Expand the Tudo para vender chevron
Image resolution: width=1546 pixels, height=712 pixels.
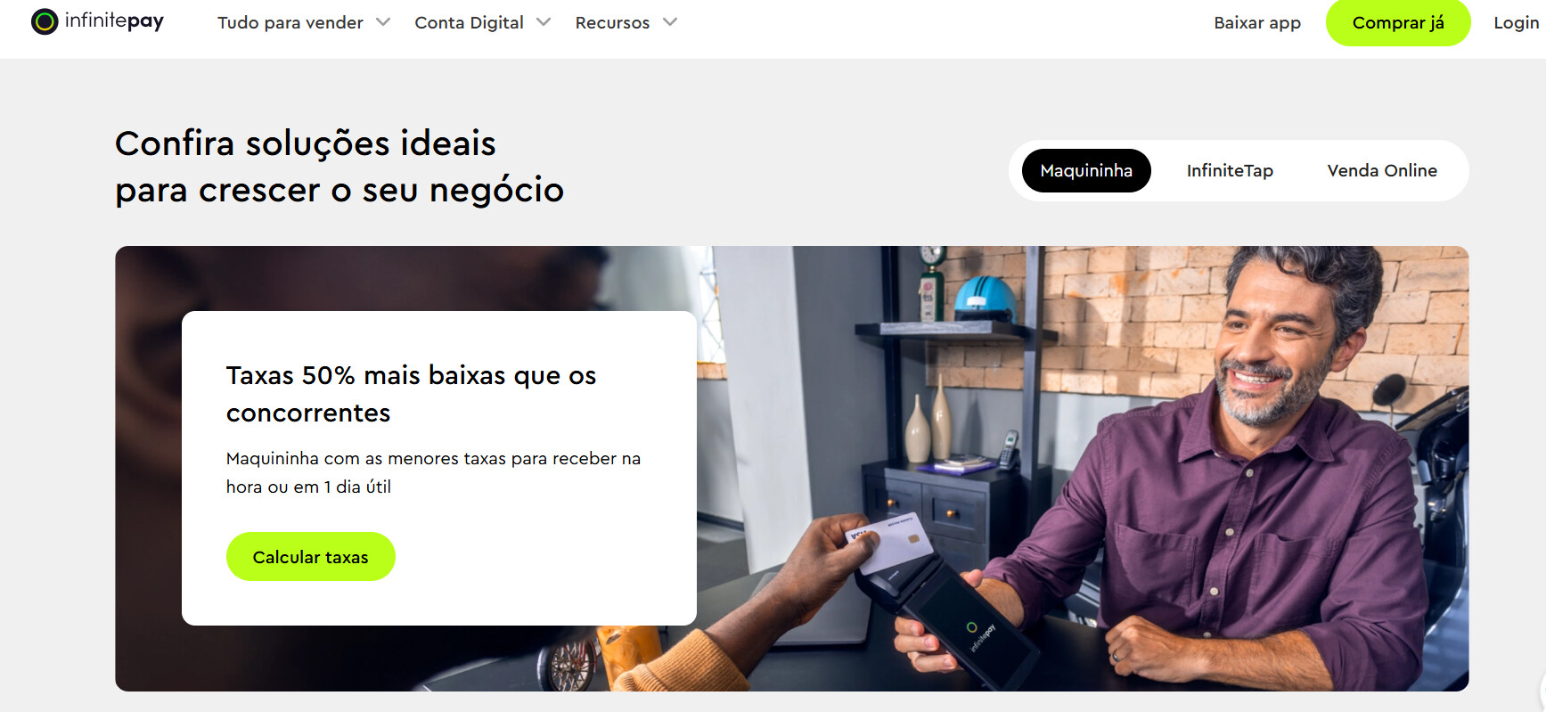(383, 22)
